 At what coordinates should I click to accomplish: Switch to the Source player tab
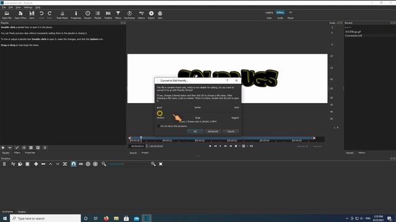[x=133, y=153]
